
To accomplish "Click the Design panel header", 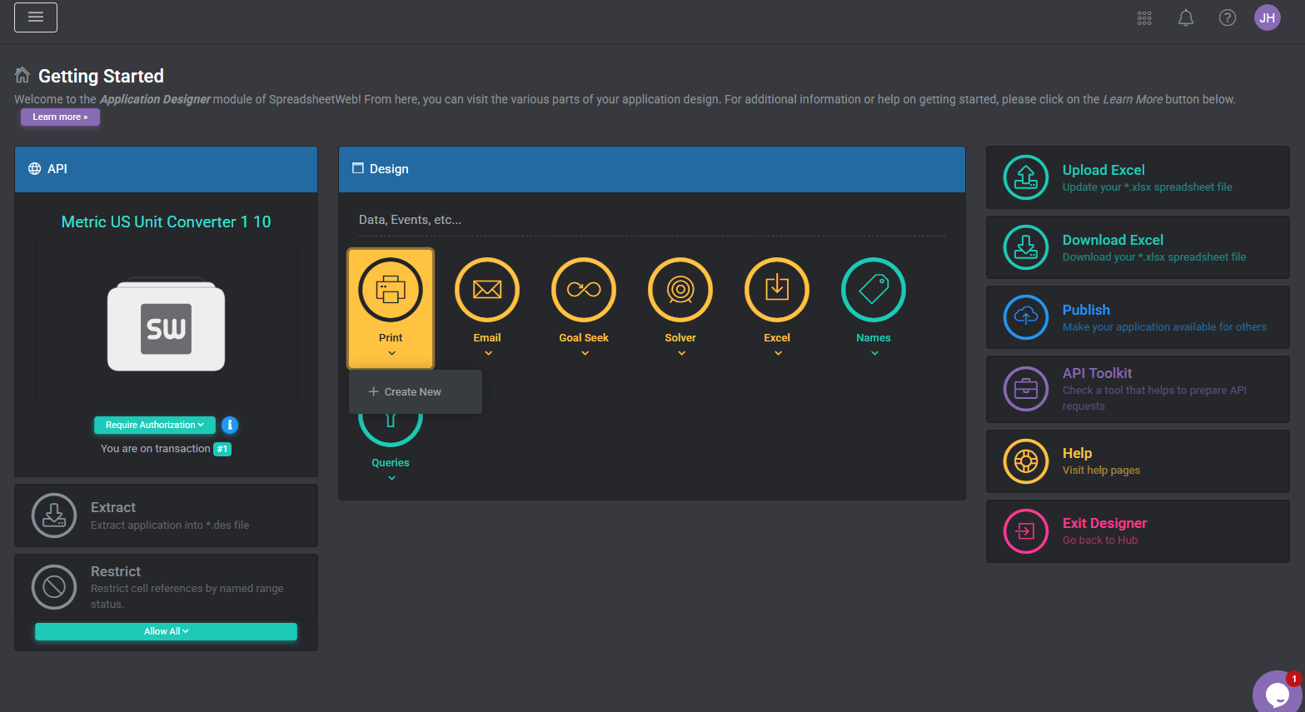I will tap(652, 169).
